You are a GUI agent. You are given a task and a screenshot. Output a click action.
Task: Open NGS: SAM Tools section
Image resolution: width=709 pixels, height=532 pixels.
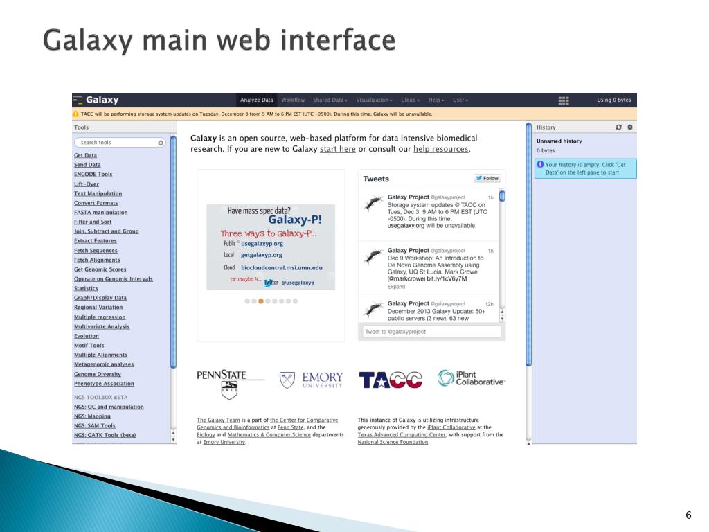[x=94, y=426]
